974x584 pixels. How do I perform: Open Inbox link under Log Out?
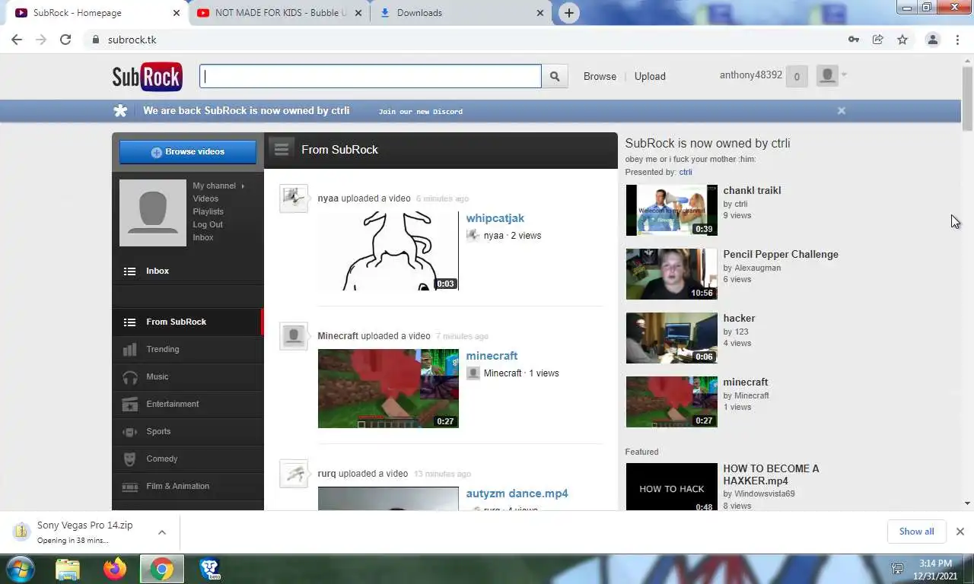tap(203, 237)
